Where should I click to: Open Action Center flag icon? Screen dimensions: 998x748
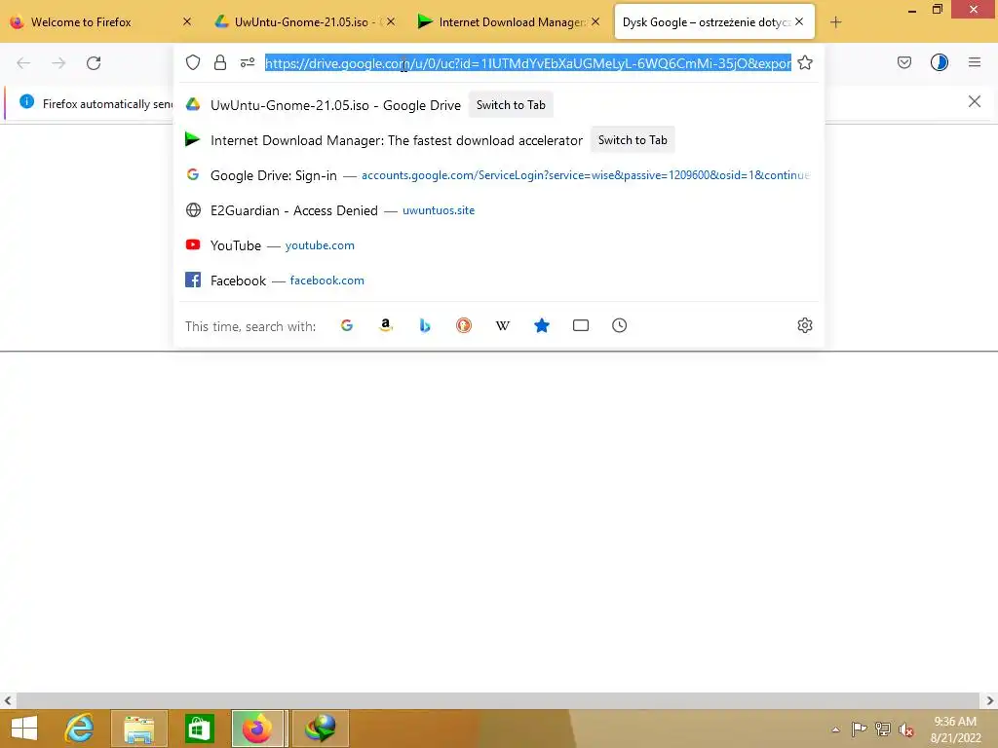859,729
